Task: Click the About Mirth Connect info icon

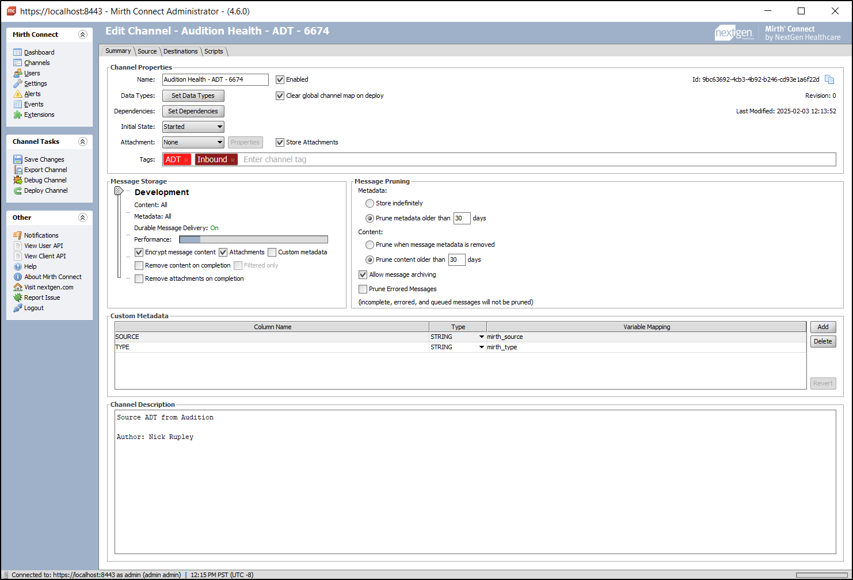Action: coord(18,277)
